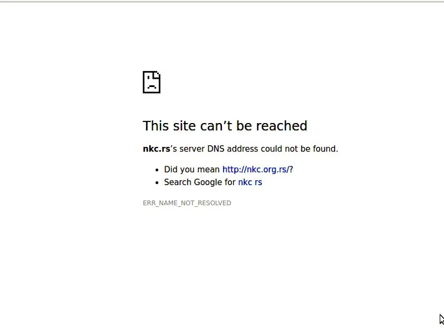This screenshot has height=332, width=444.
Task: Click the could not be found text
Action: point(299,149)
